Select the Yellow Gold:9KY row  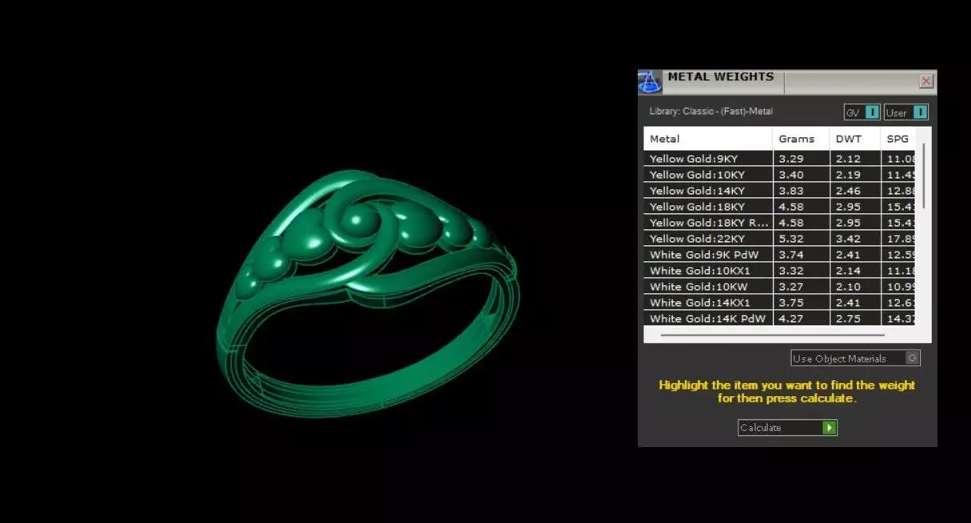coord(779,159)
